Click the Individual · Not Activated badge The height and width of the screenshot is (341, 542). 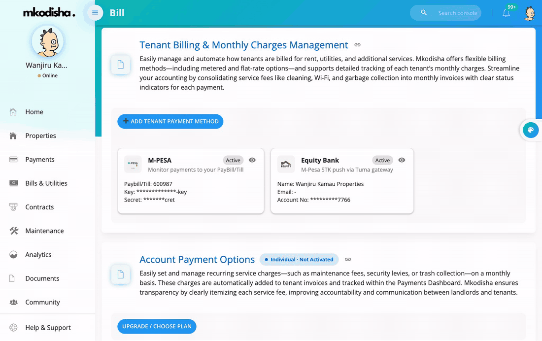pos(299,259)
